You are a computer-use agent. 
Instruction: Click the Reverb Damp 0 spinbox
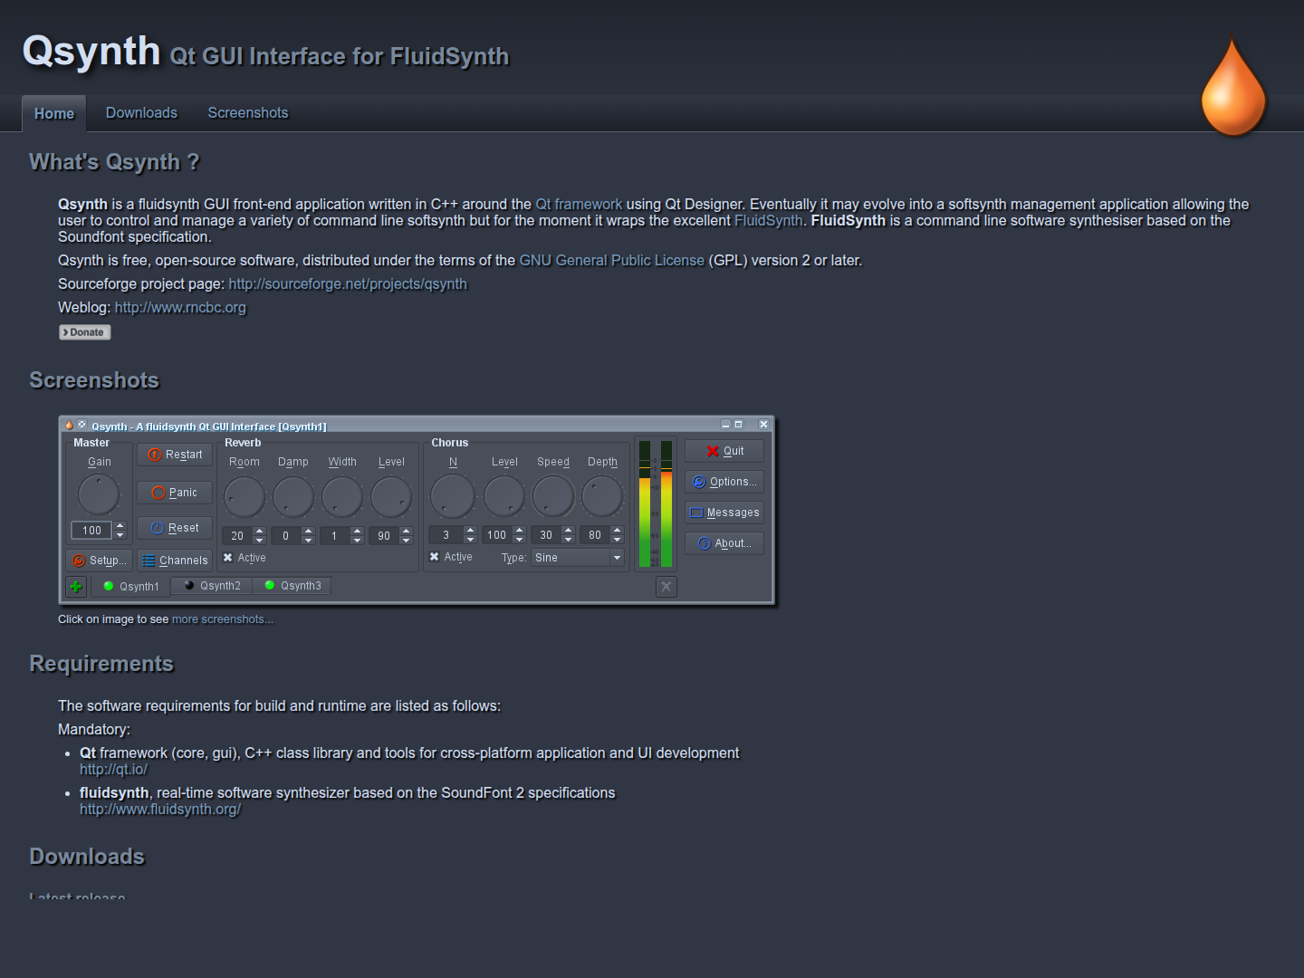[x=293, y=536]
